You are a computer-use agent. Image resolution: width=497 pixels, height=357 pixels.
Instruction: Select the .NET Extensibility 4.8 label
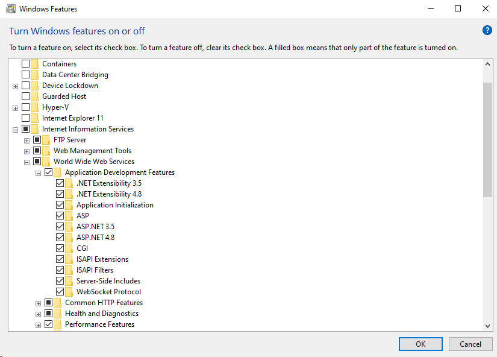[x=109, y=194]
